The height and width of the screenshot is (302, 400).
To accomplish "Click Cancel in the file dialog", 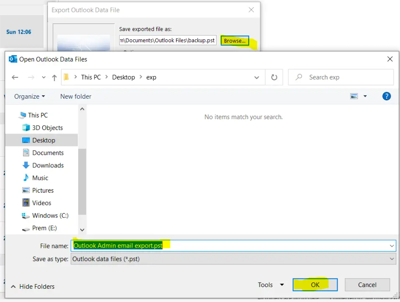I will coord(367,284).
